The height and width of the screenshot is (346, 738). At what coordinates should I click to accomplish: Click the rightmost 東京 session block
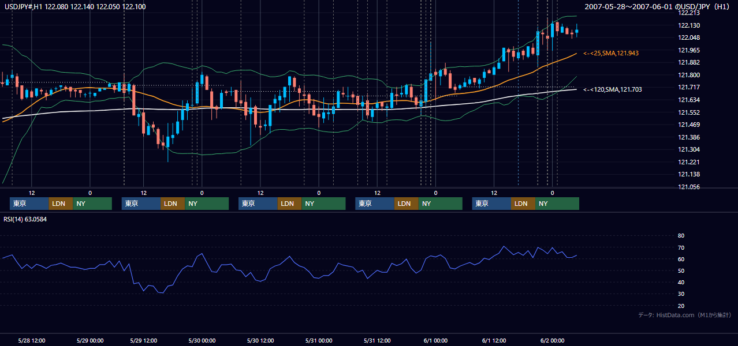coord(491,204)
